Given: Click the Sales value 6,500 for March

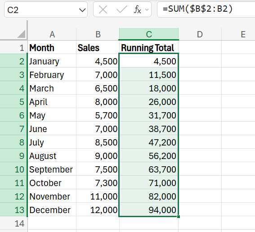Looking at the screenshot, I should (x=98, y=88).
